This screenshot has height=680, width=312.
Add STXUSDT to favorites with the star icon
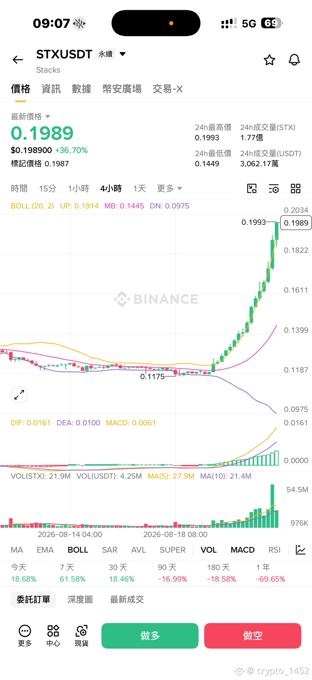[269, 60]
